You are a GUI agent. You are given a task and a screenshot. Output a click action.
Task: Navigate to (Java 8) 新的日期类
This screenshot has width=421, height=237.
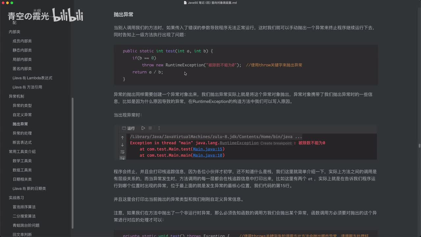pos(29,189)
